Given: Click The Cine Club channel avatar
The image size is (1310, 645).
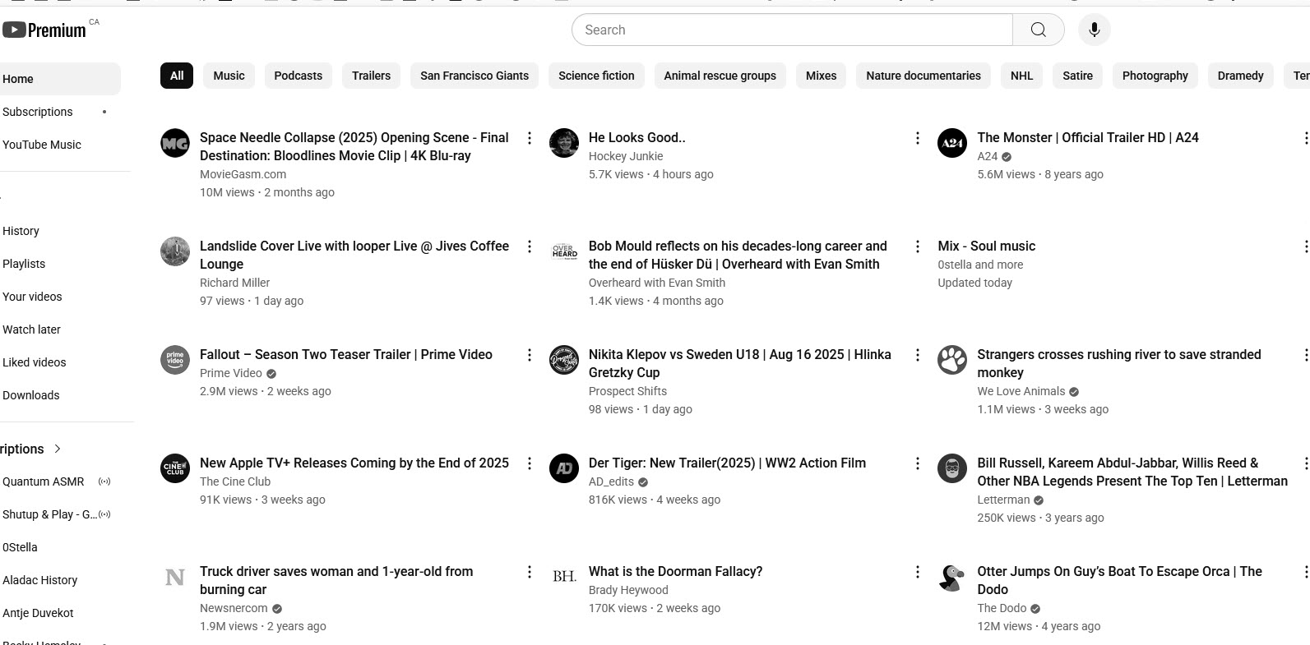Looking at the screenshot, I should (175, 468).
